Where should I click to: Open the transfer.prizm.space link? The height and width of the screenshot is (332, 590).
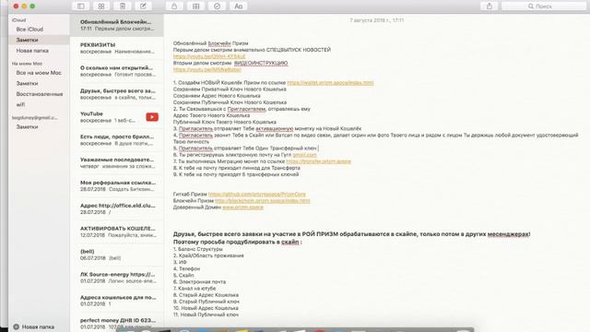pyautogui.click(x=318, y=161)
